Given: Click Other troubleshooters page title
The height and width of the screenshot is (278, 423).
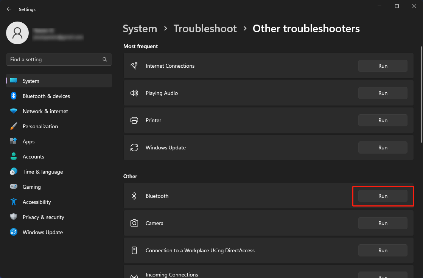Looking at the screenshot, I should pyautogui.click(x=306, y=29).
